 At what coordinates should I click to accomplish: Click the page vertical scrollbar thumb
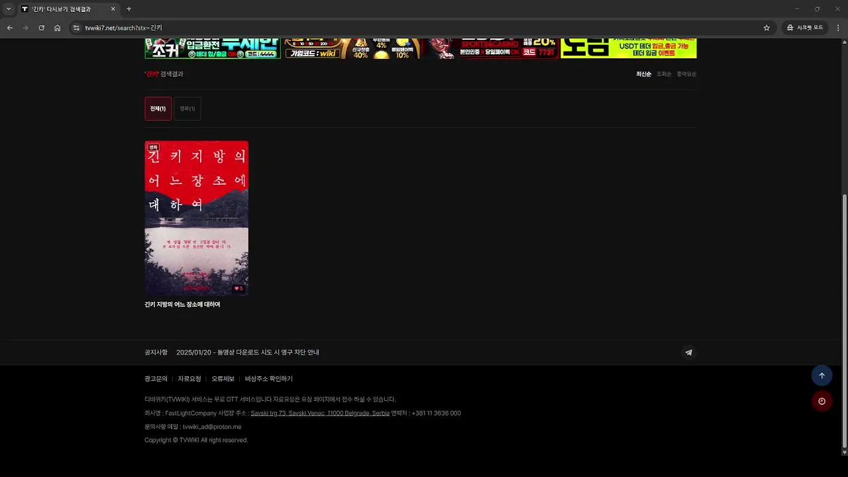[844, 321]
